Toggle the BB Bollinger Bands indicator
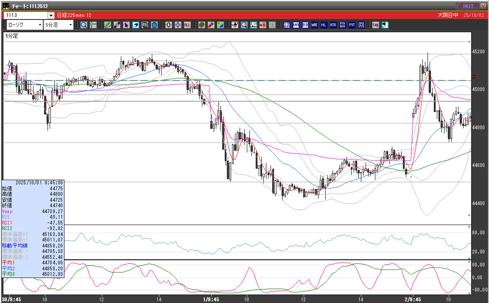The height and width of the screenshot is (303, 489). pyautogui.click(x=305, y=25)
